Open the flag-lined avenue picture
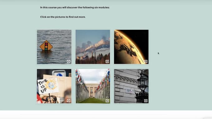The width and height of the screenshot is (212, 119). coord(93,86)
